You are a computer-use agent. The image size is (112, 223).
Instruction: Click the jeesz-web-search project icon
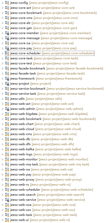coord(7,194)
